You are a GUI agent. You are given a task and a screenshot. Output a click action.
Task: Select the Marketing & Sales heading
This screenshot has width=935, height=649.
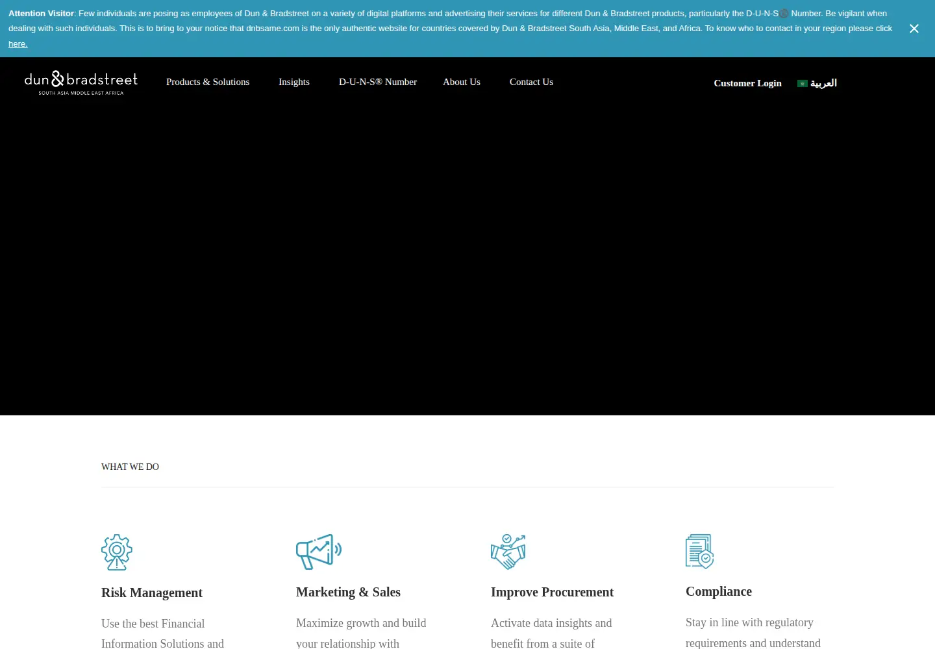[348, 592]
